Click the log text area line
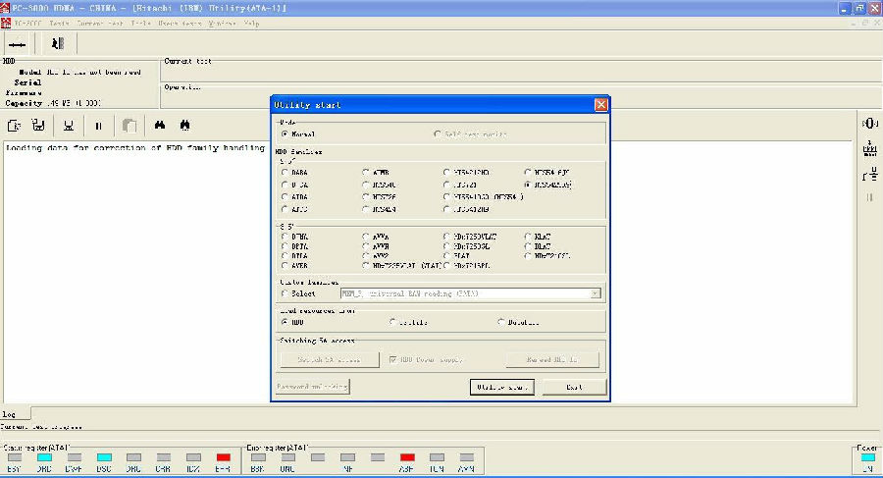The height and width of the screenshot is (478, 883). [x=135, y=147]
